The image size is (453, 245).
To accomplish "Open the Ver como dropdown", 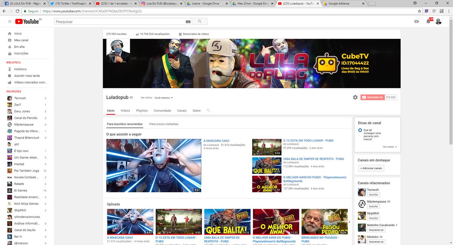I will coord(163,98).
